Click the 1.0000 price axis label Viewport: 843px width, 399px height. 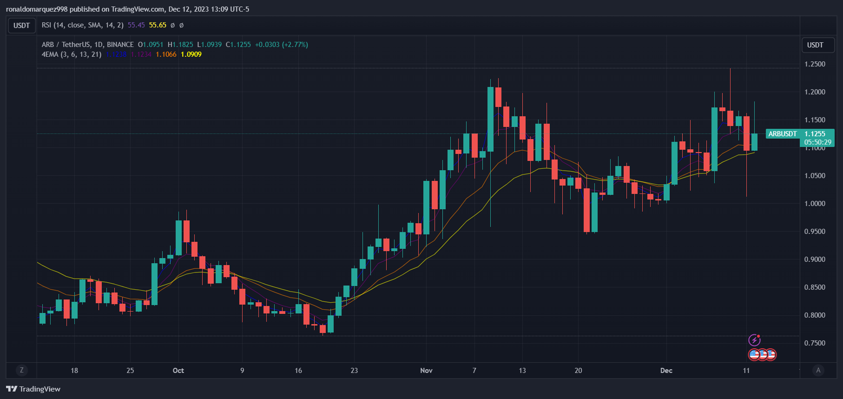815,204
